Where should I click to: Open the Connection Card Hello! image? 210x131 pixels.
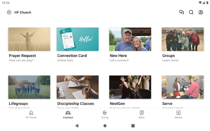pos(77,39)
